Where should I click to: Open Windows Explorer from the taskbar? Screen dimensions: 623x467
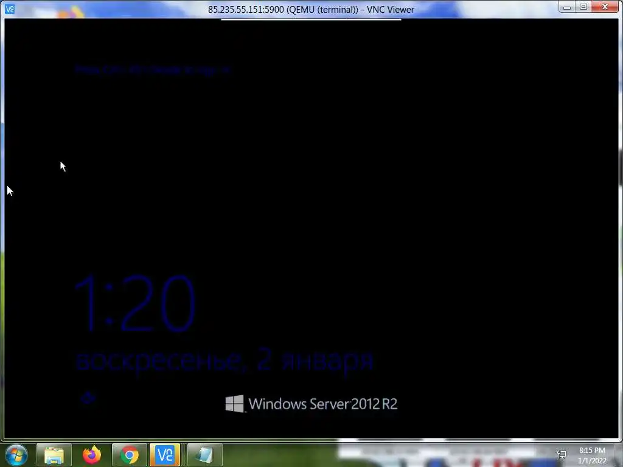tap(54, 455)
